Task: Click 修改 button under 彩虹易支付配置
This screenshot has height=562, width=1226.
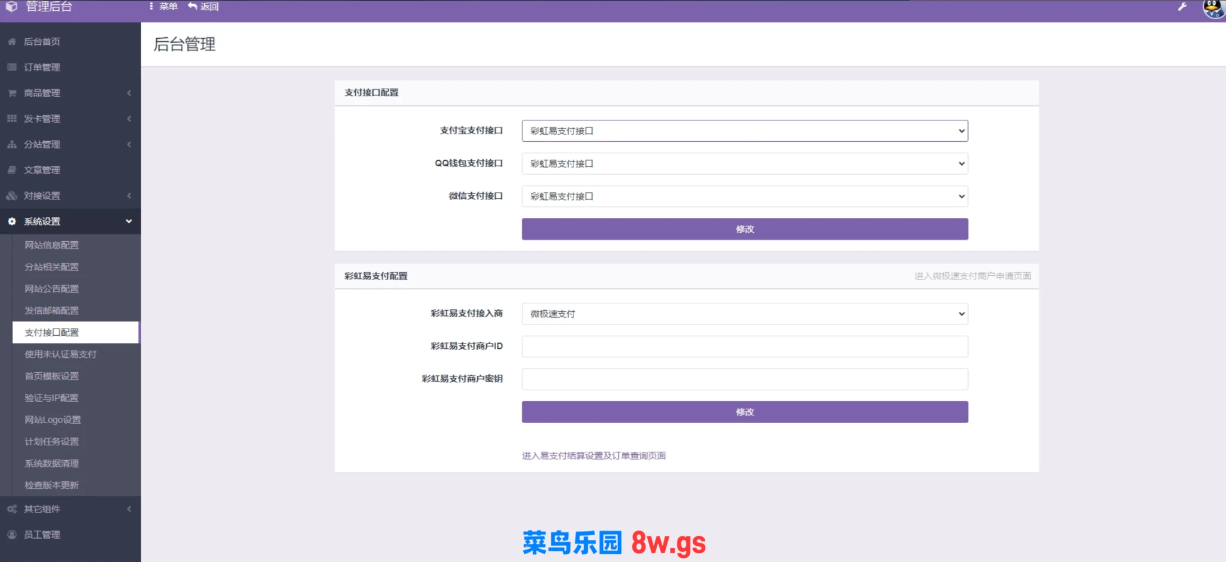Action: coord(745,412)
